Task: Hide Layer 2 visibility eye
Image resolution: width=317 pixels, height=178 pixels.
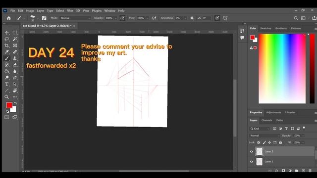Action: click(252, 152)
